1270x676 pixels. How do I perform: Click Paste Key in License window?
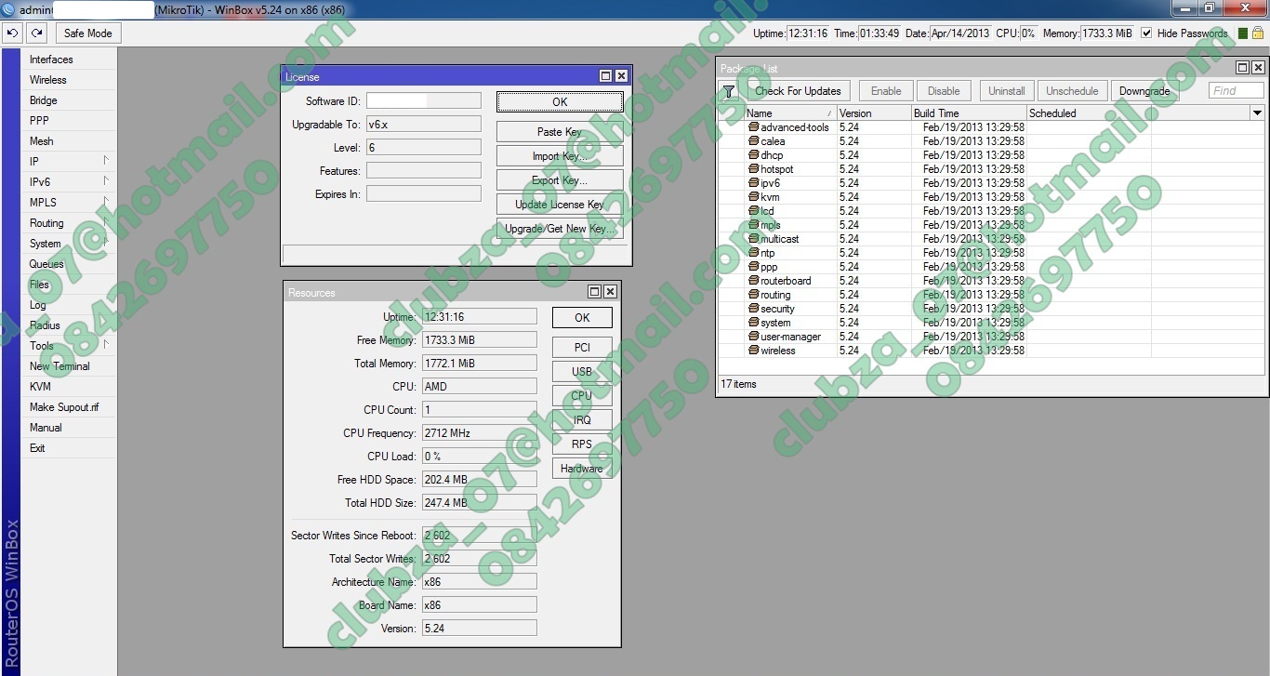[x=560, y=132]
